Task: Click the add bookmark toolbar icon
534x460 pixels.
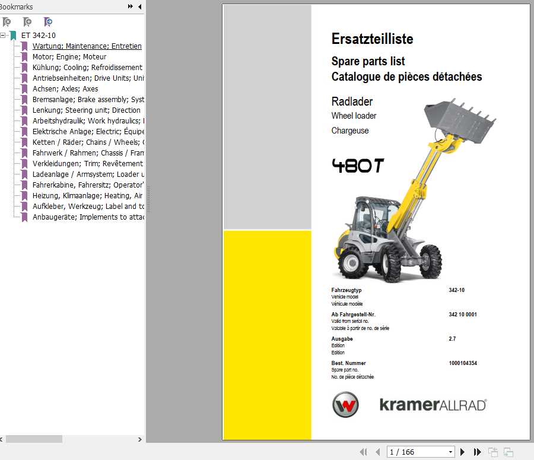Action: [27, 22]
